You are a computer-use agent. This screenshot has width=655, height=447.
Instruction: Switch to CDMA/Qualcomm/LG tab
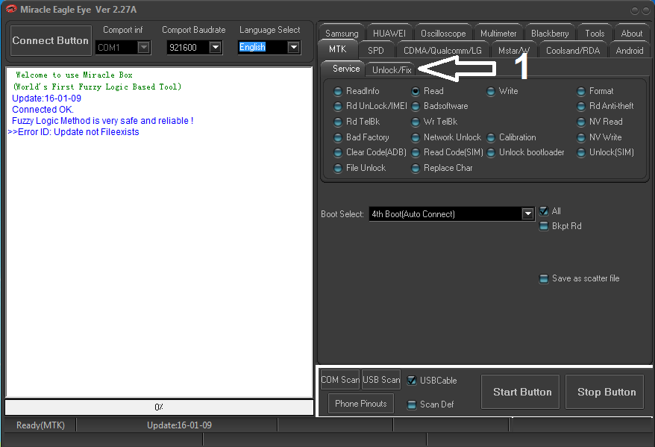point(442,51)
